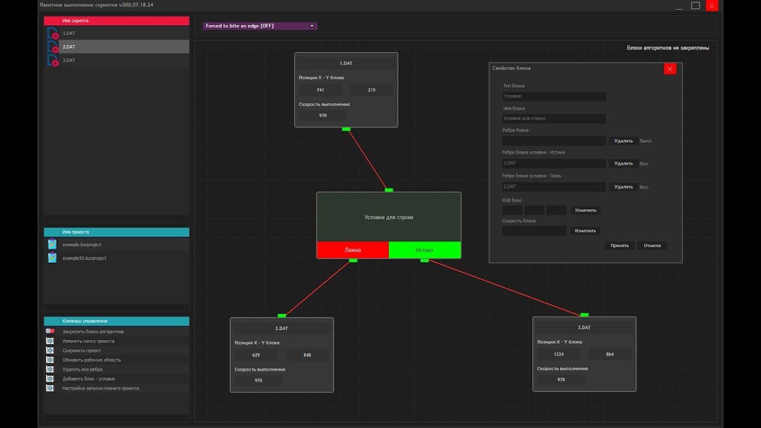This screenshot has width=761, height=428.
Task: Click the icon next to Сохранить проект
Action: tap(50, 351)
